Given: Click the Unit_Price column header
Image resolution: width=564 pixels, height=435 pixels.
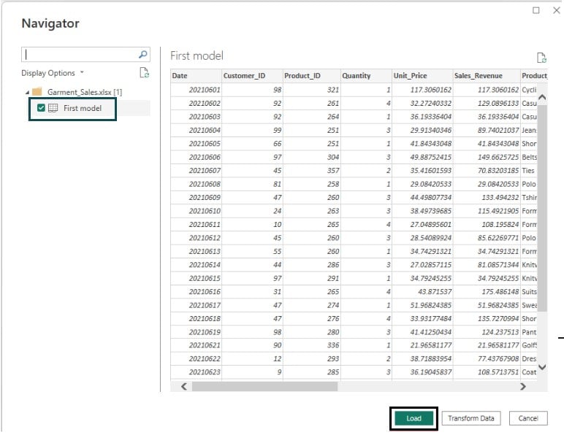Looking at the screenshot, I should tap(423, 76).
